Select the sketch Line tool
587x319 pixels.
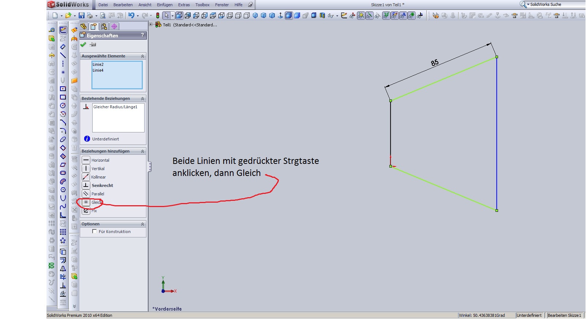63,55
